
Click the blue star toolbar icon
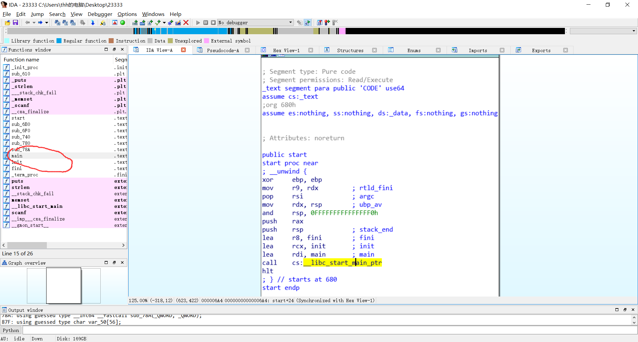click(170, 23)
